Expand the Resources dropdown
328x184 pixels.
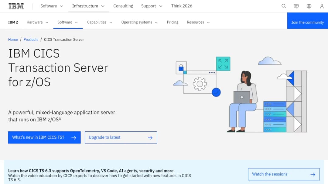pos(198,22)
